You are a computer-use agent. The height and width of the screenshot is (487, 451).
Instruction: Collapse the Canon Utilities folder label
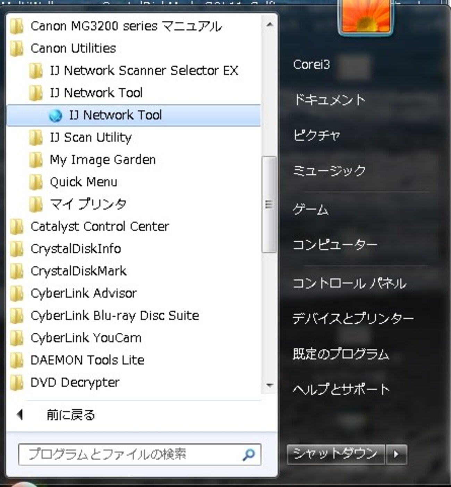[73, 48]
